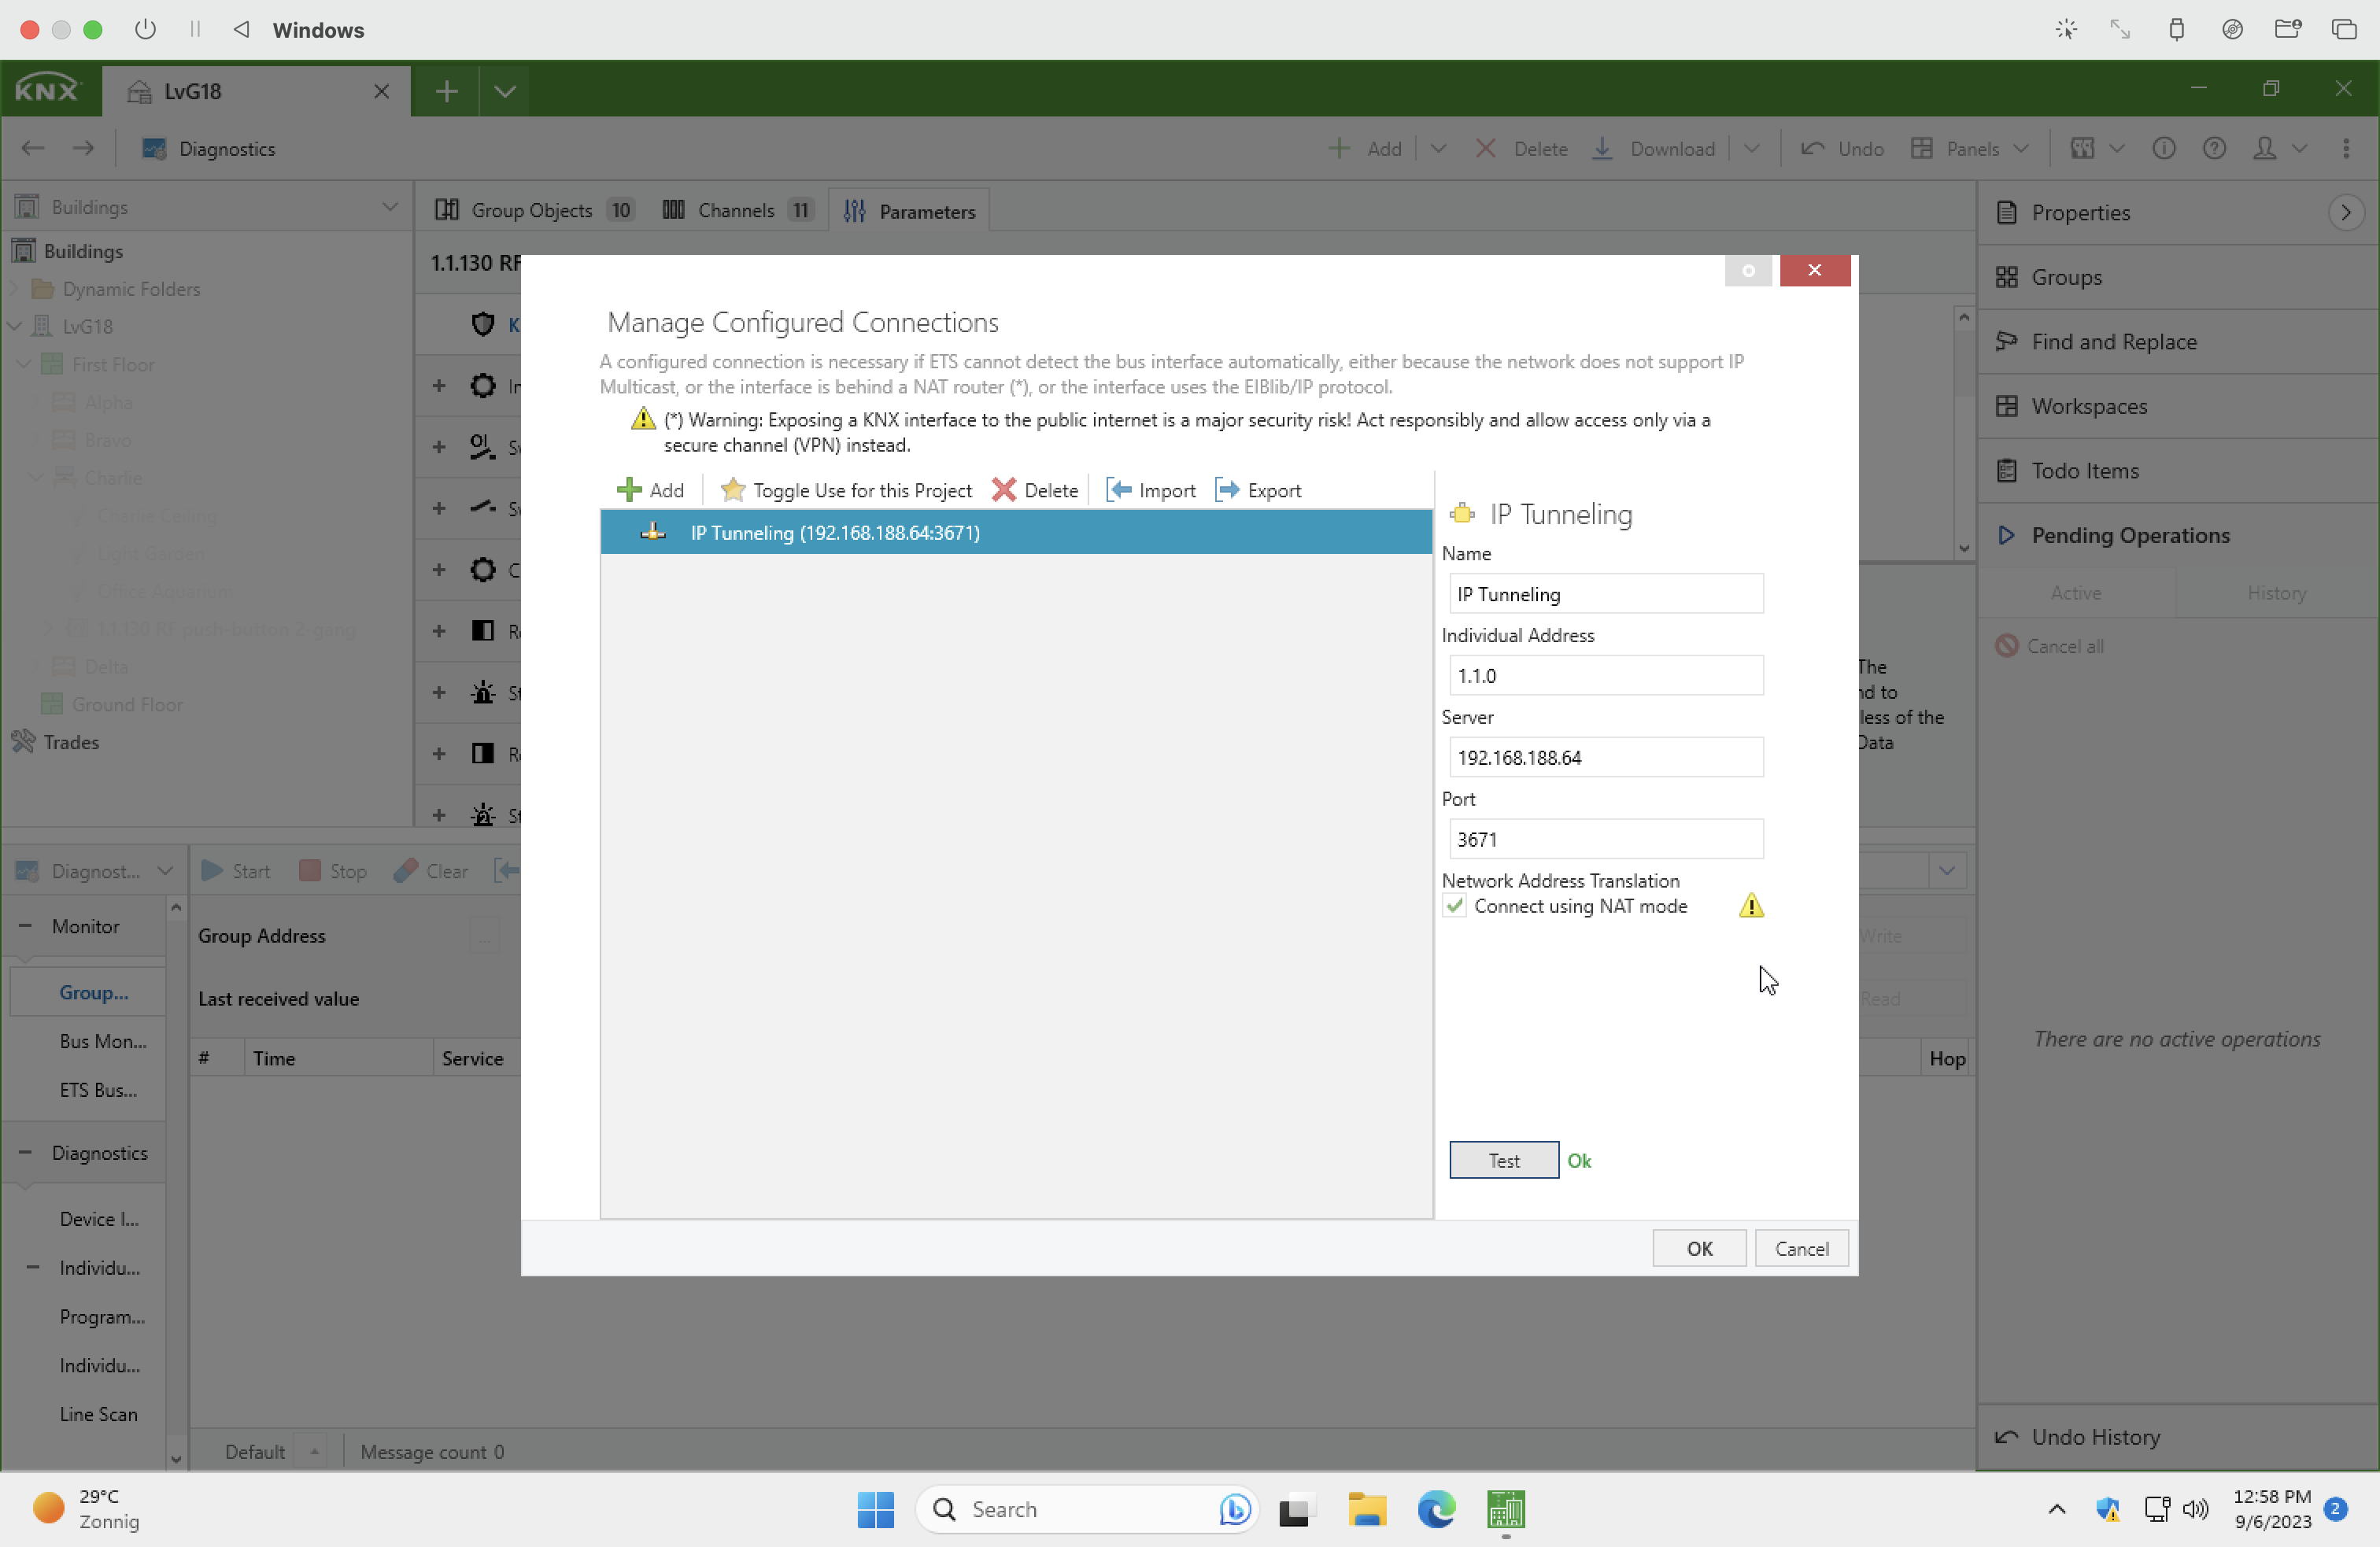Click Microsoft Edge icon in taskbar
This screenshot has height=1547, width=2380.
point(1436,1510)
